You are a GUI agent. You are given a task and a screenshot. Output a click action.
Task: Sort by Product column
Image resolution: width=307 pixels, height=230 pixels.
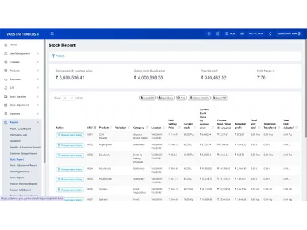coord(106,128)
